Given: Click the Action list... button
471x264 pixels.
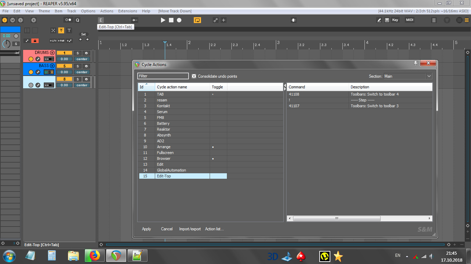Looking at the screenshot, I should [x=214, y=229].
